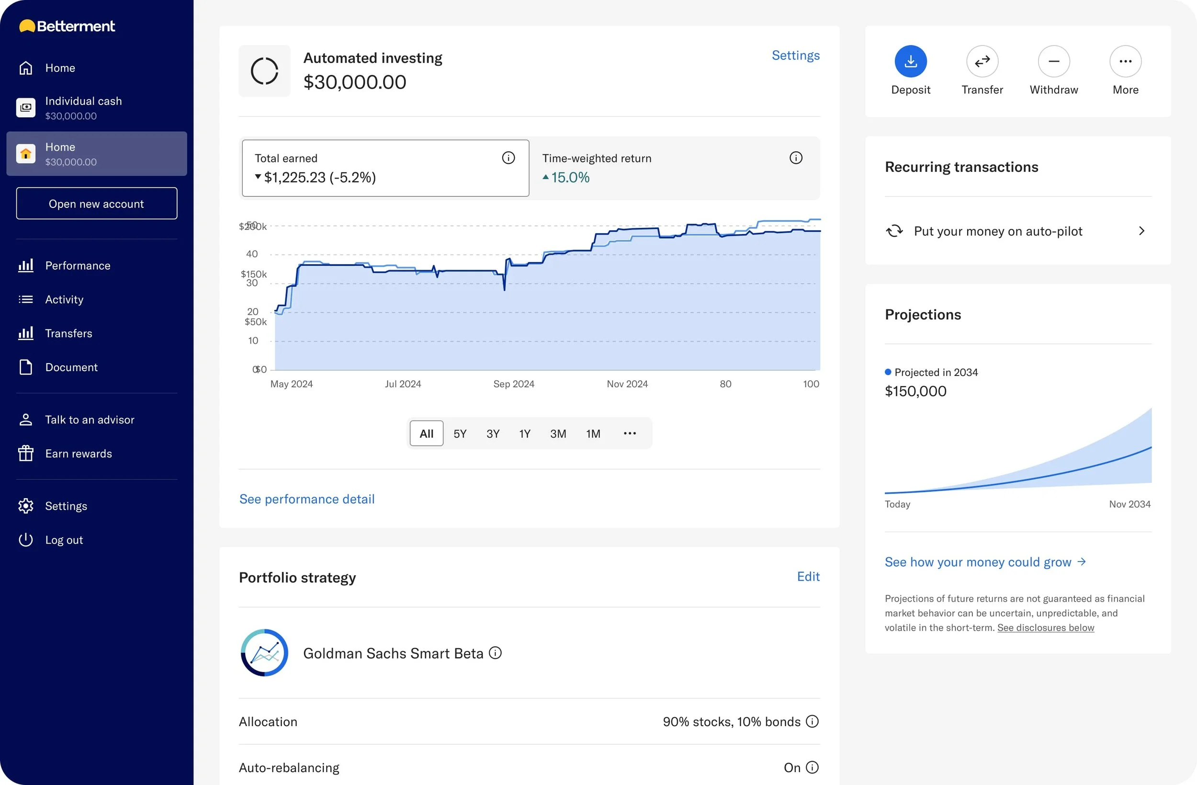Expand more time range options ellipsis
The width and height of the screenshot is (1197, 785).
[630, 433]
